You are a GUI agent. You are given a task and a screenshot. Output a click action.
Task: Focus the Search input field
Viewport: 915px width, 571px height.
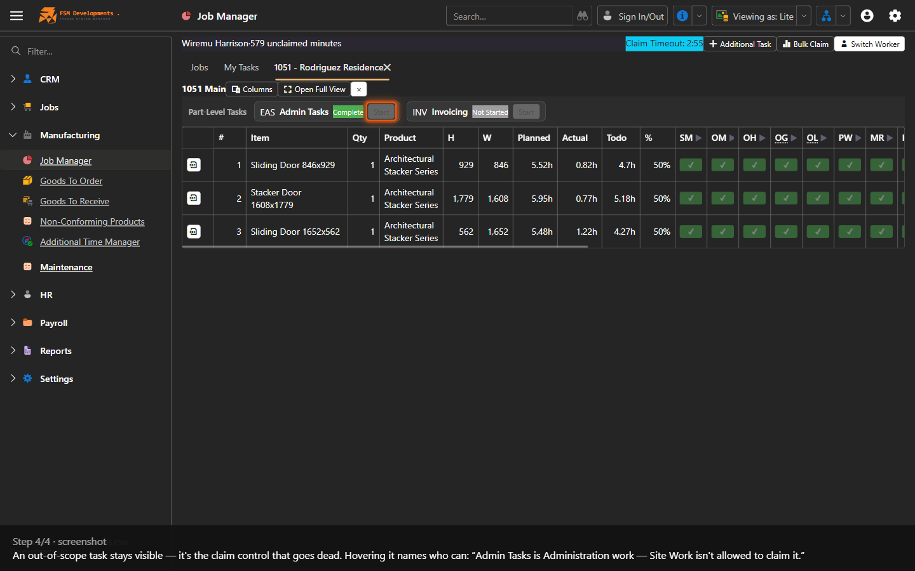click(x=510, y=16)
